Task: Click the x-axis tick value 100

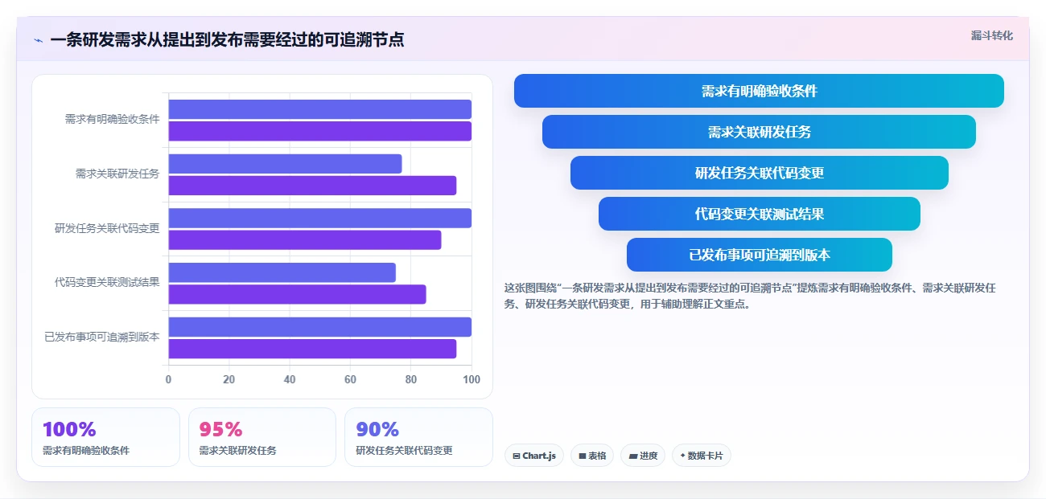Action: click(472, 379)
